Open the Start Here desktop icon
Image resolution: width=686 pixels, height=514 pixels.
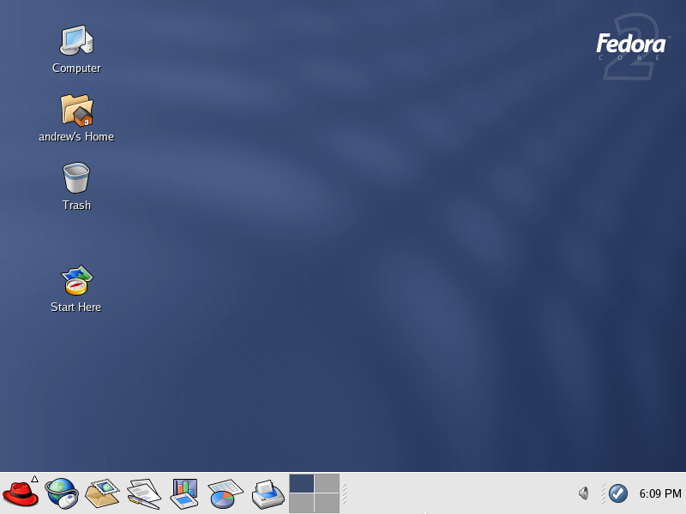pos(76,280)
